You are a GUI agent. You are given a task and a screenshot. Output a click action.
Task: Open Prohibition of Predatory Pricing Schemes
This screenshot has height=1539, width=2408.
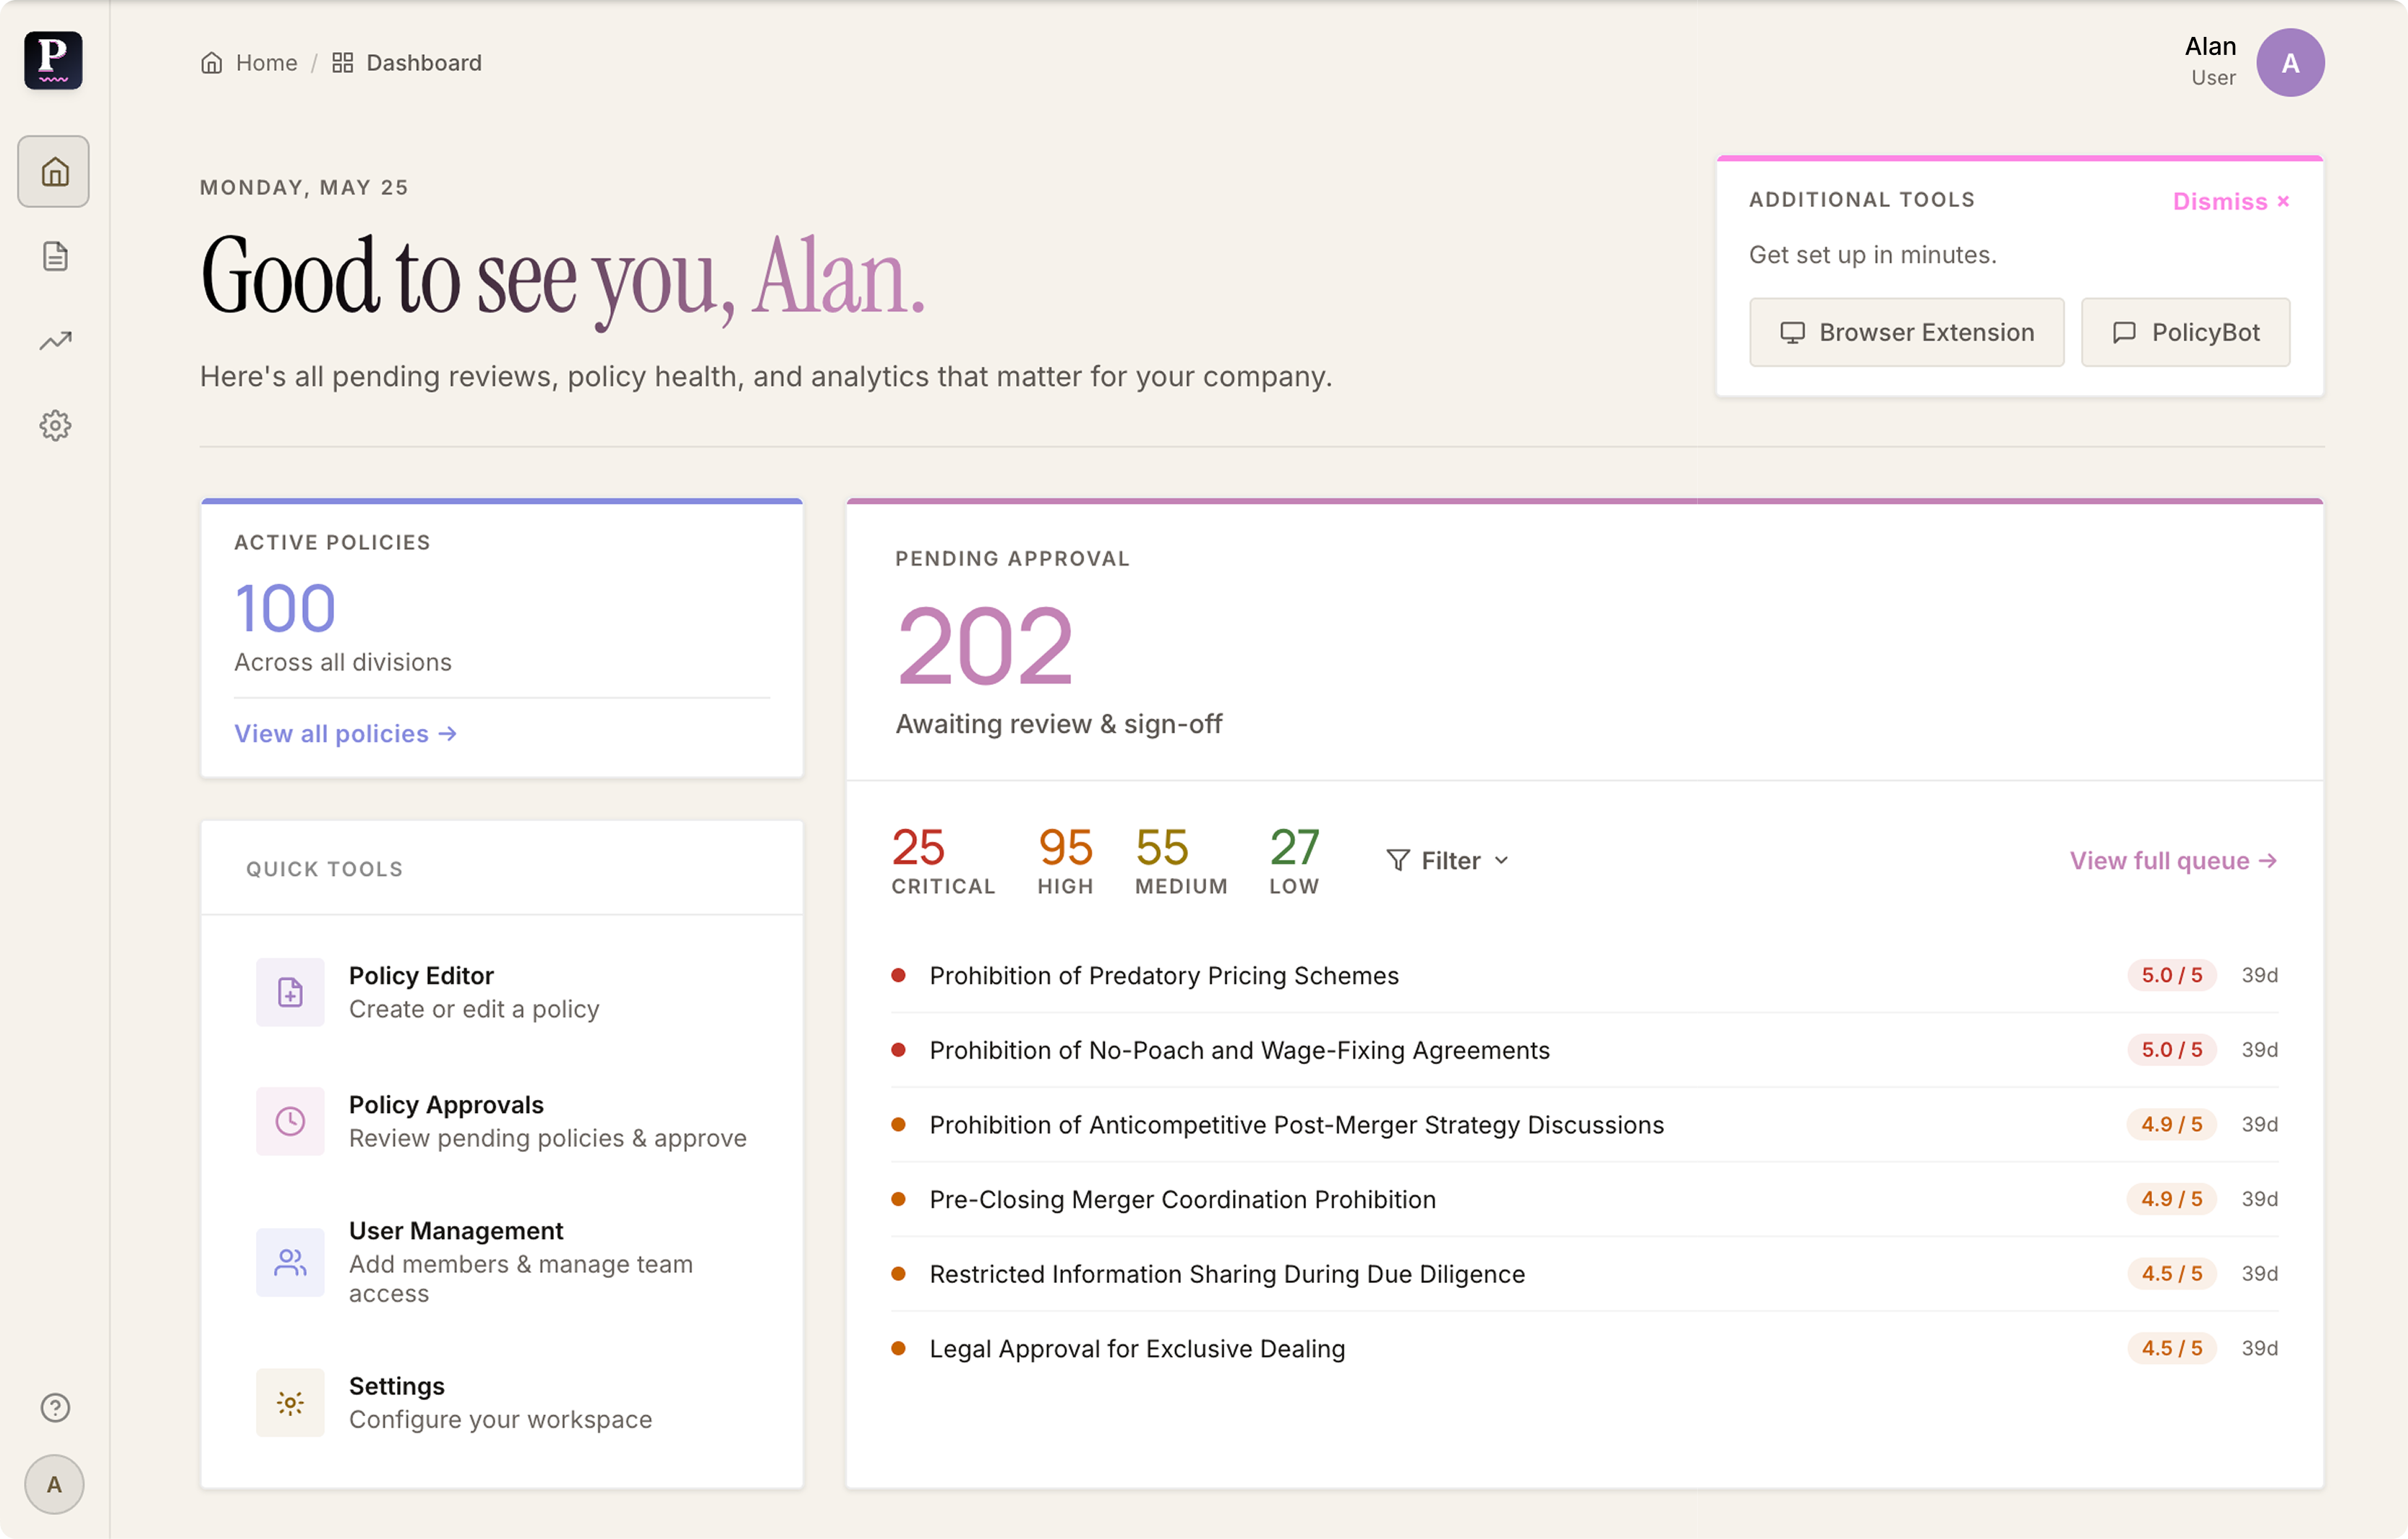pyautogui.click(x=1584, y=975)
